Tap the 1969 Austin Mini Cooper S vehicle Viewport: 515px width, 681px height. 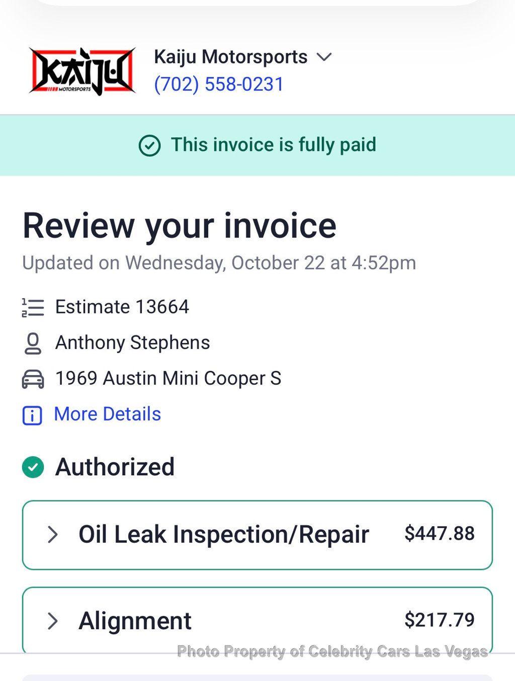pyautogui.click(x=168, y=378)
